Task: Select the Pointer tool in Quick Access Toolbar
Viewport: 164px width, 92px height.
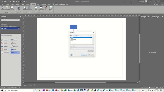Action: [x=21, y=2]
